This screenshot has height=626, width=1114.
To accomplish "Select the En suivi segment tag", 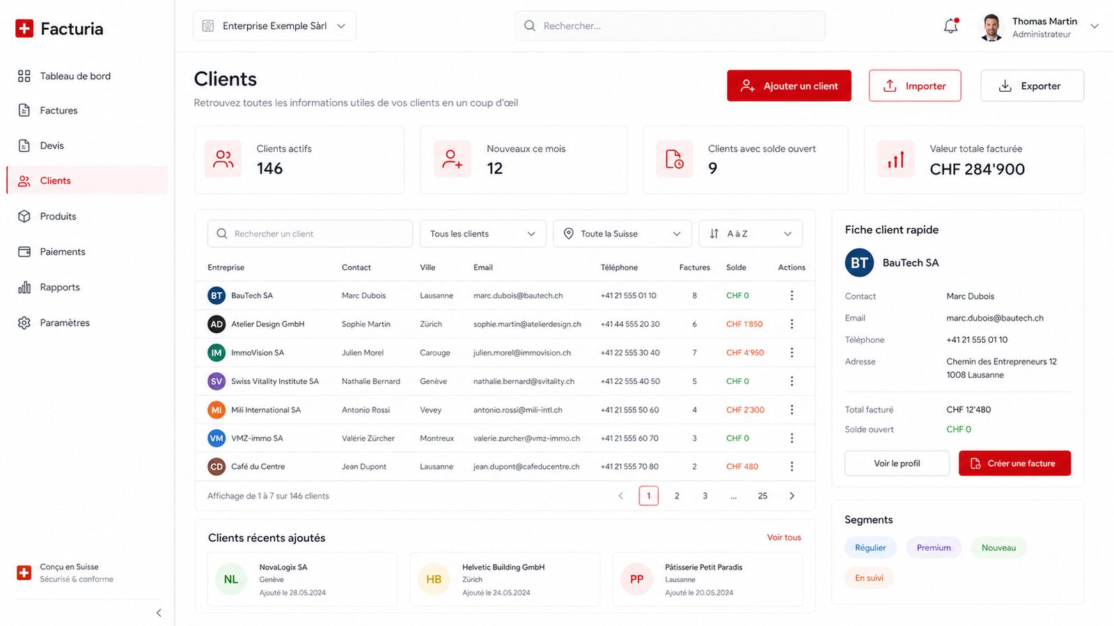I will tap(869, 578).
